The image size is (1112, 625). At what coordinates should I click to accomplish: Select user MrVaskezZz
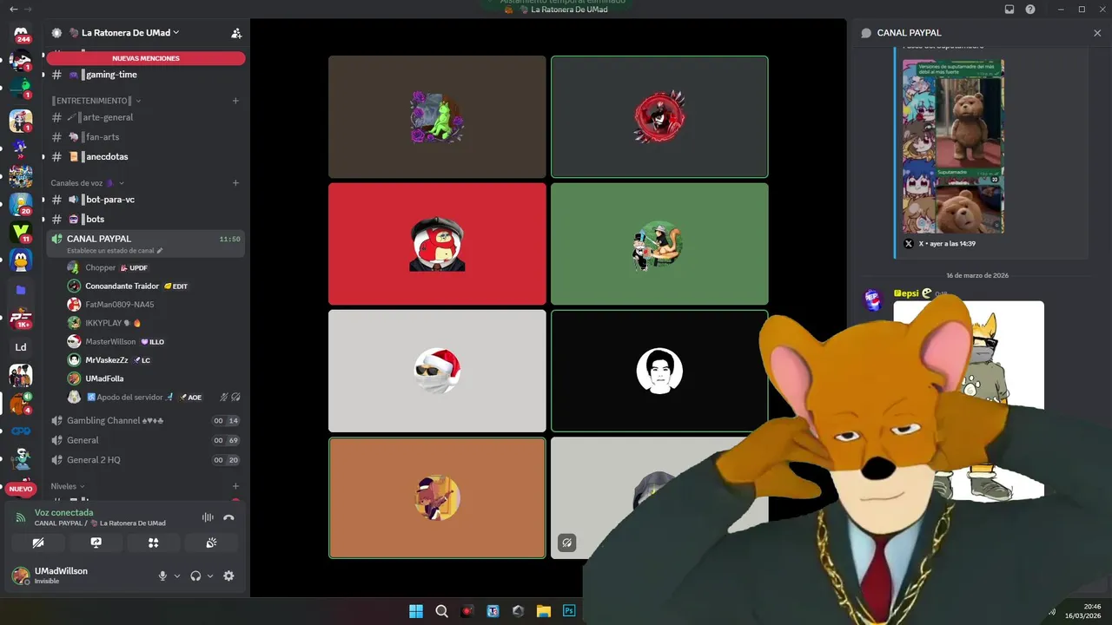[155, 359]
